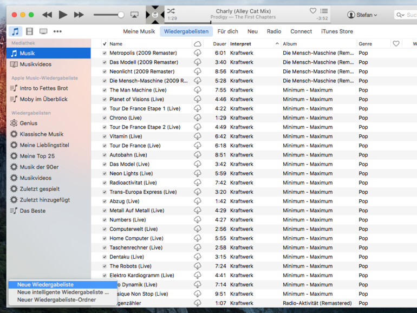Skip to the next track
The image size is (417, 313).
pos(79,15)
